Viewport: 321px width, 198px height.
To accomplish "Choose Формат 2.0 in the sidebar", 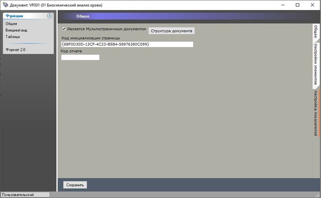I will pos(15,50).
